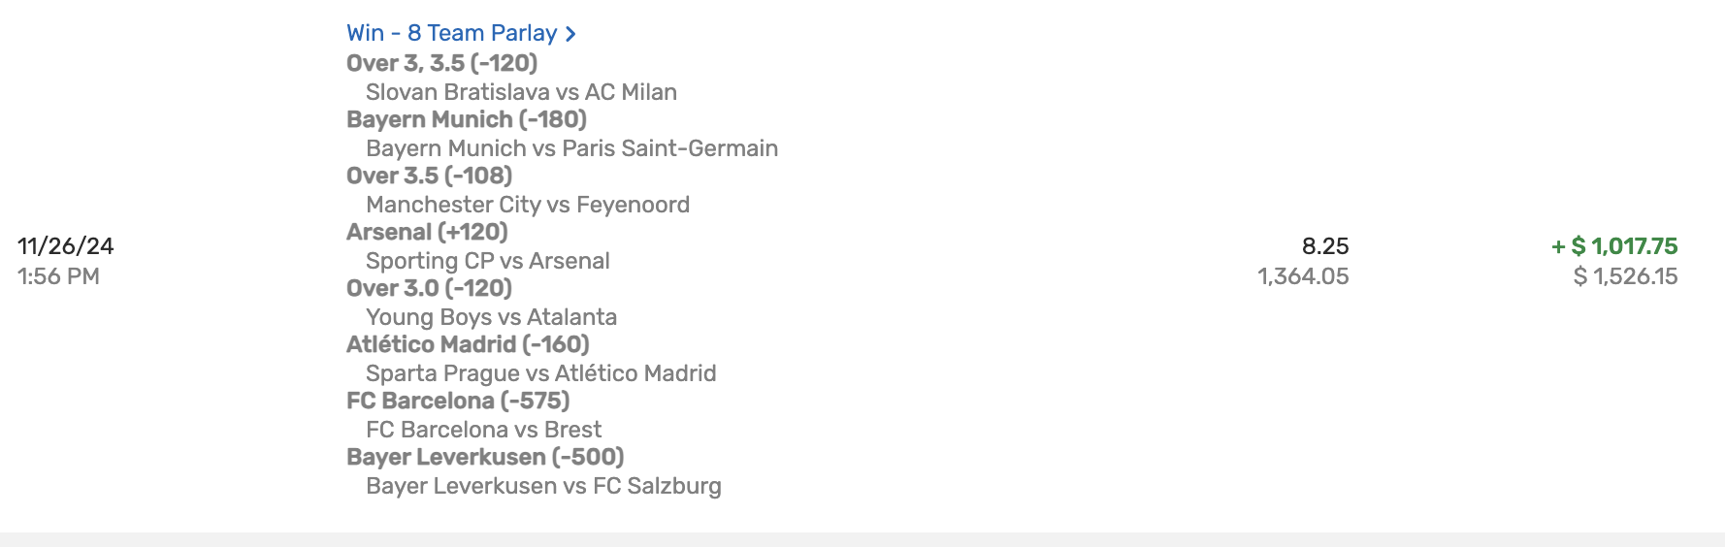Click Manchester City vs Feyenoord matchup

528,205
